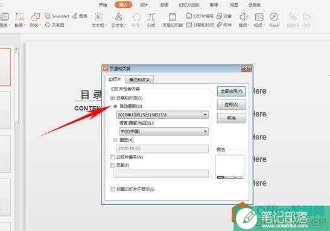
Task: Open the 图库 picture library icon
Action: click(5, 17)
